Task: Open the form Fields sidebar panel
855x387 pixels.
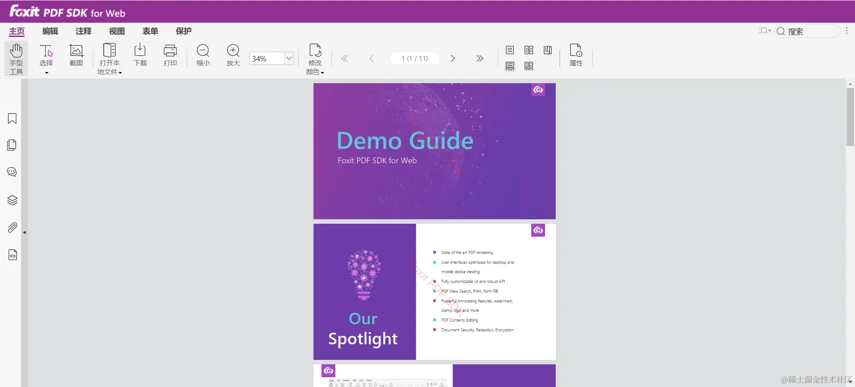Action: 12,255
